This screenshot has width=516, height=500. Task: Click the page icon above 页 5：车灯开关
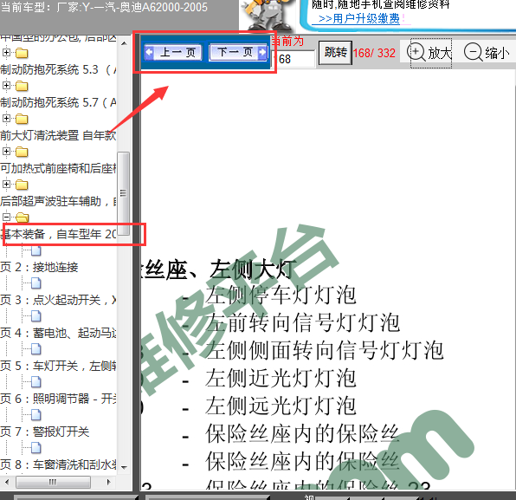[35, 349]
